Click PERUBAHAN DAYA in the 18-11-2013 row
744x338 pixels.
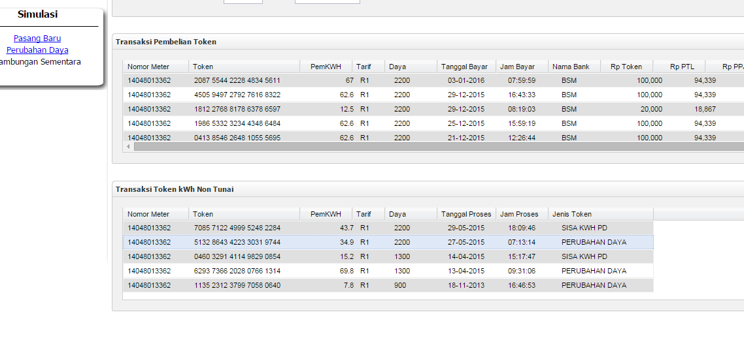(594, 285)
